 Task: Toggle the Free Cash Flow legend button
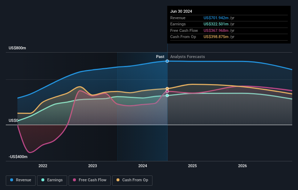click(90, 180)
